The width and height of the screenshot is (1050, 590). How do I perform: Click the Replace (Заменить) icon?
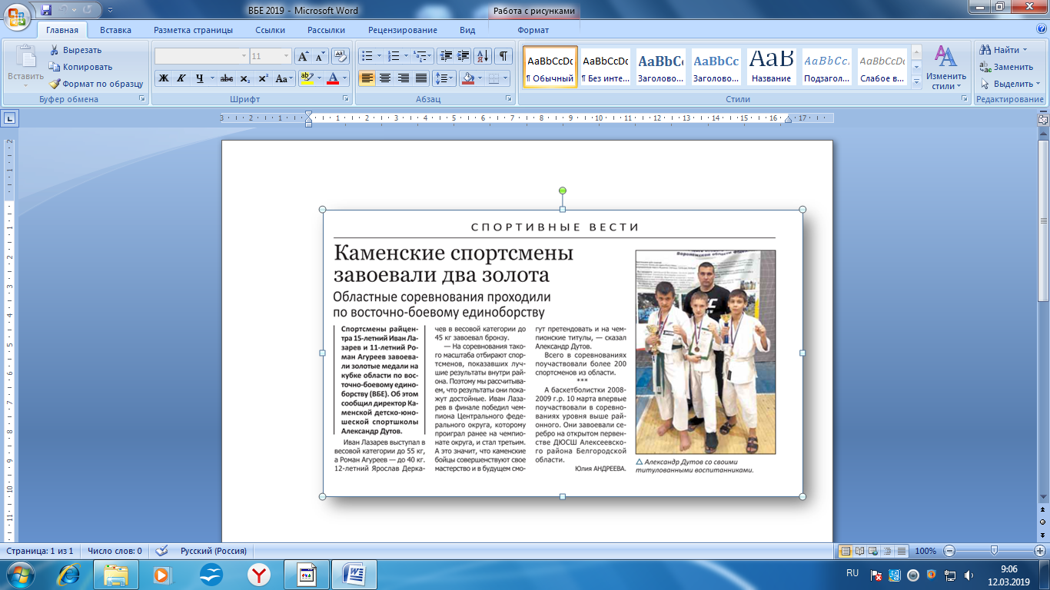click(985, 67)
